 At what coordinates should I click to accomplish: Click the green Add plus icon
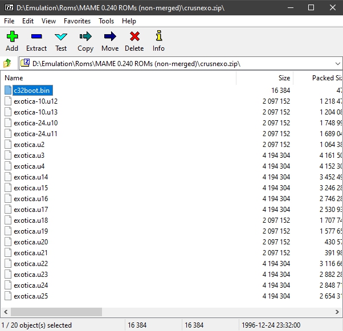pyautogui.click(x=12, y=36)
